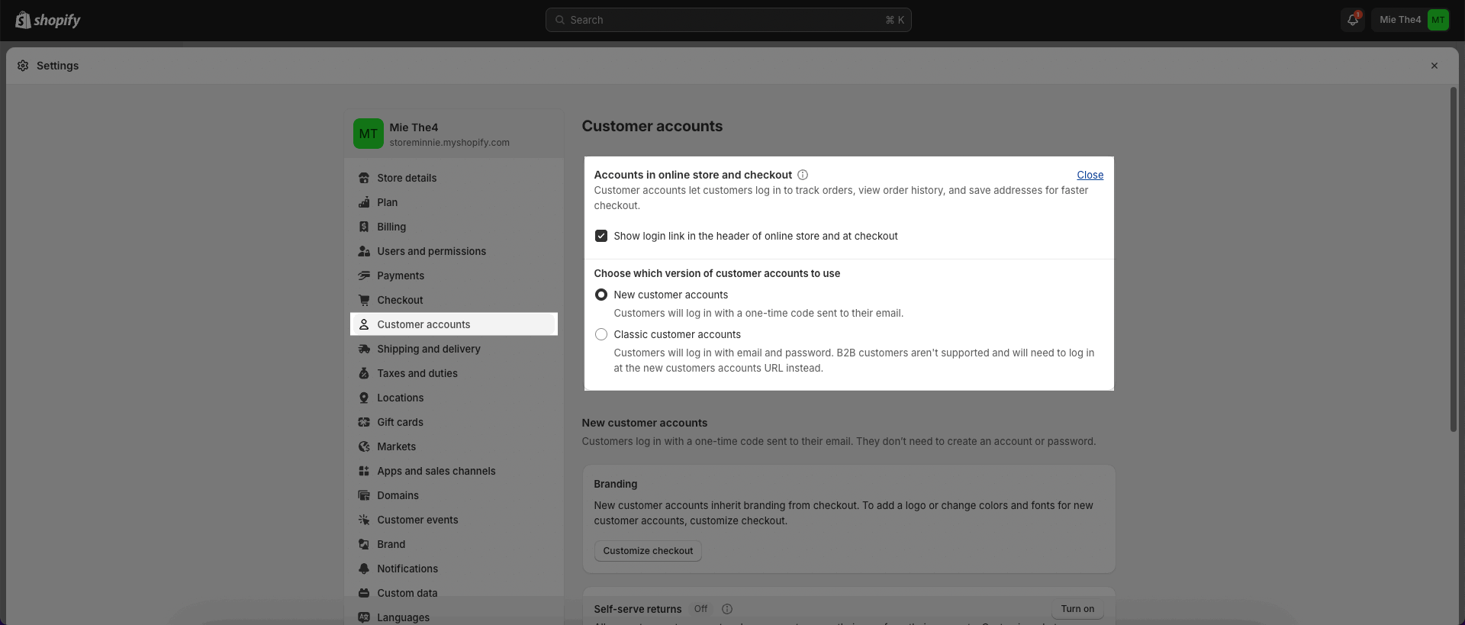
Task: Open Locations settings
Action: coord(454,398)
